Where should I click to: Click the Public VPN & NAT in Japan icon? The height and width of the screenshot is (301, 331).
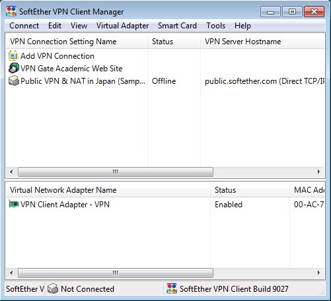(x=13, y=81)
